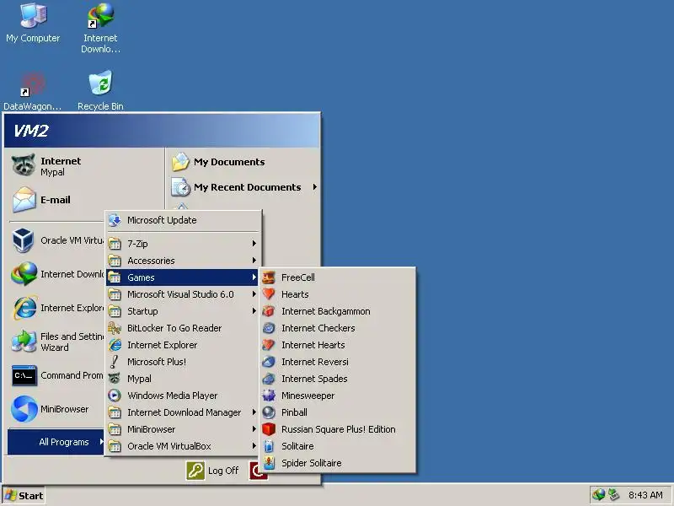Click the Internet Hearts icon

pos(269,345)
